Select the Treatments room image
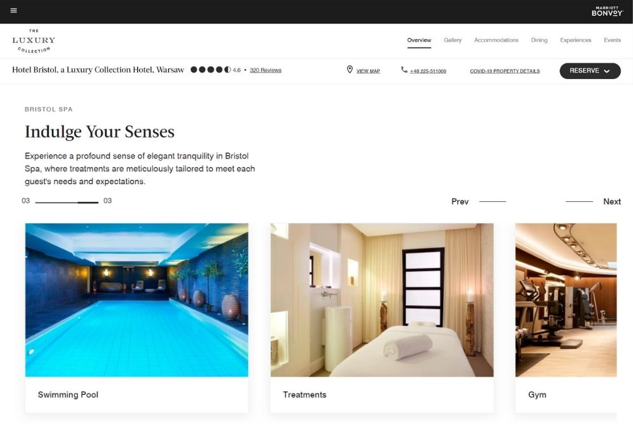The height and width of the screenshot is (443, 633). pos(382,300)
